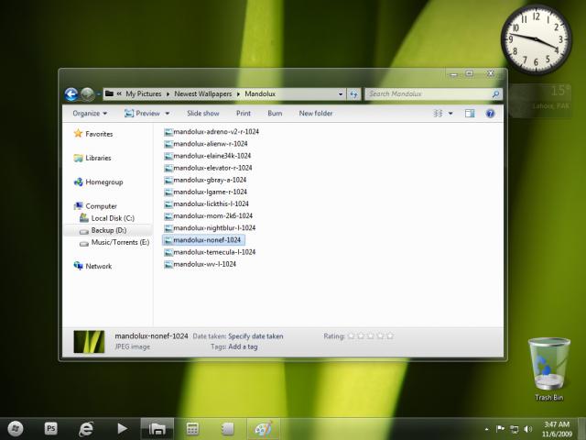The width and height of the screenshot is (586, 440).
Task: Select file mandolux-adreno-v2-r-1024
Action: (212, 132)
